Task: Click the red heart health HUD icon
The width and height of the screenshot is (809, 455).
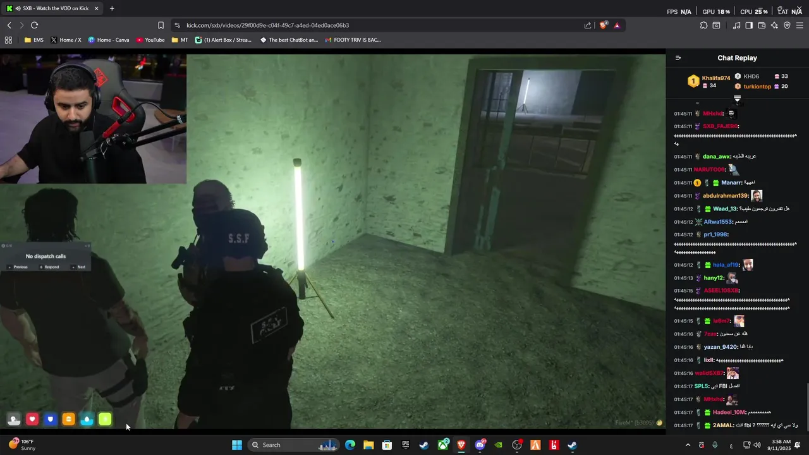Action: coord(32,419)
